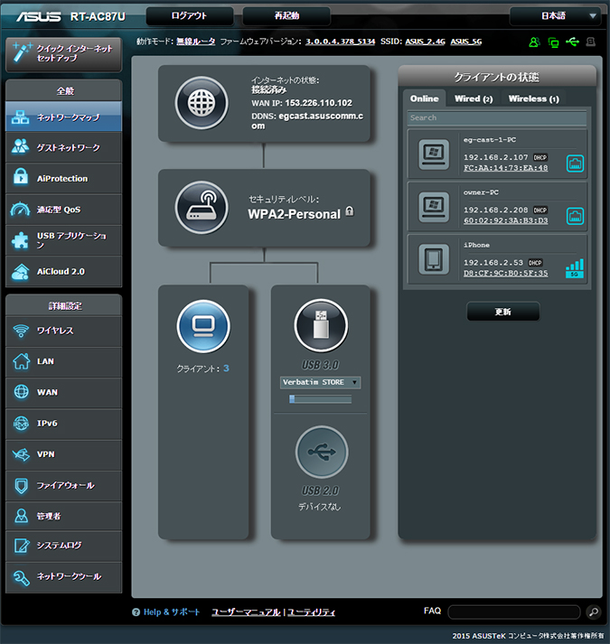This screenshot has width=610, height=644.
Task: Click the wireless router security icon
Action: click(202, 208)
